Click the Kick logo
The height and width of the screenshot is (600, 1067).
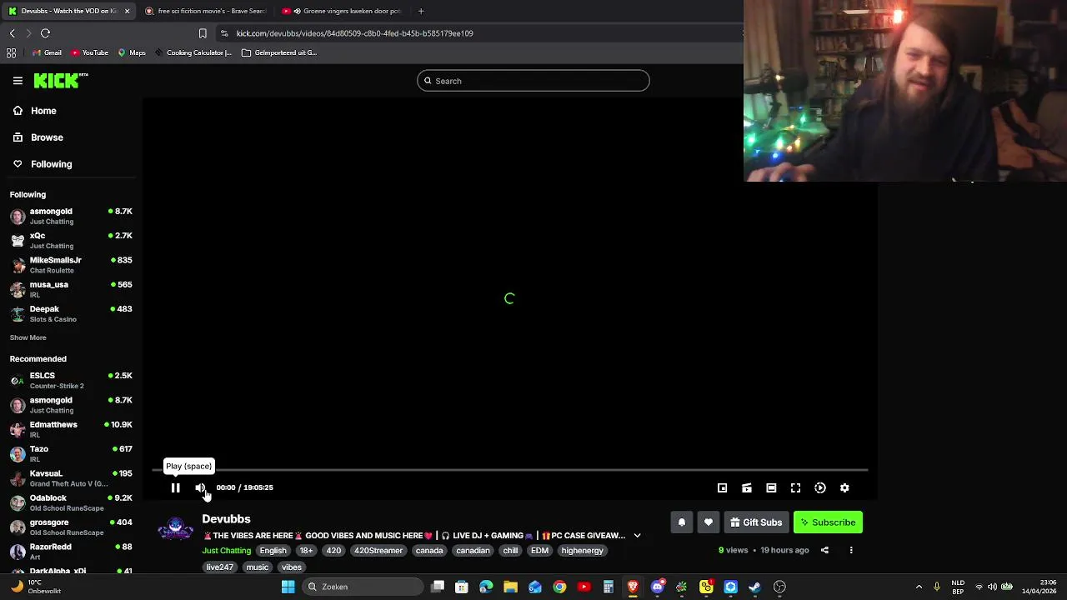coord(61,81)
